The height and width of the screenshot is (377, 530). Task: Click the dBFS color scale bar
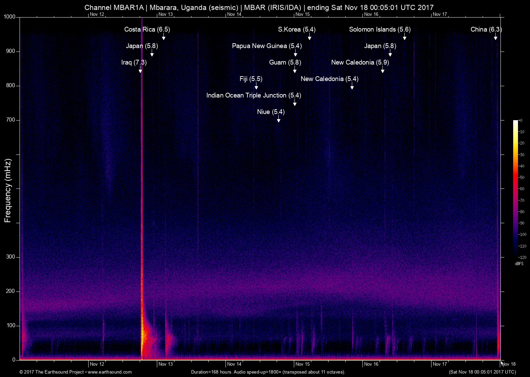pos(515,188)
